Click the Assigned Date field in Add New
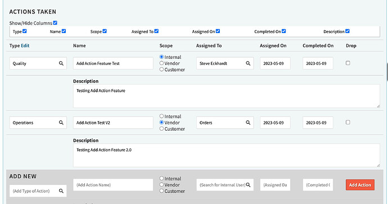Screen dimensions: 388x204 [275, 185]
